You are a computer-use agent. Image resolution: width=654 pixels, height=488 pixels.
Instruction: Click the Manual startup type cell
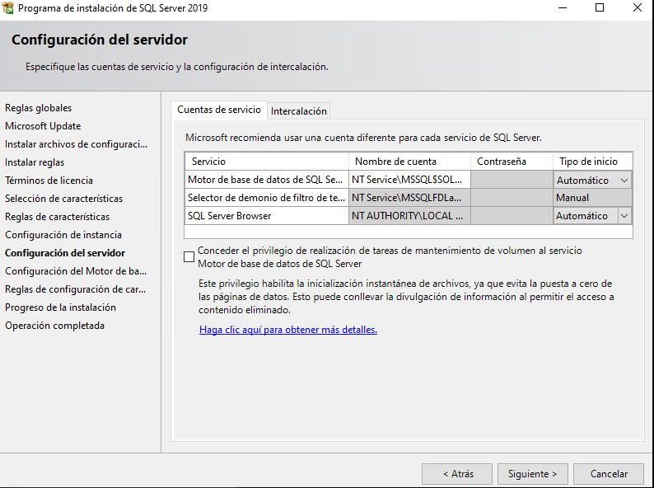(x=593, y=198)
